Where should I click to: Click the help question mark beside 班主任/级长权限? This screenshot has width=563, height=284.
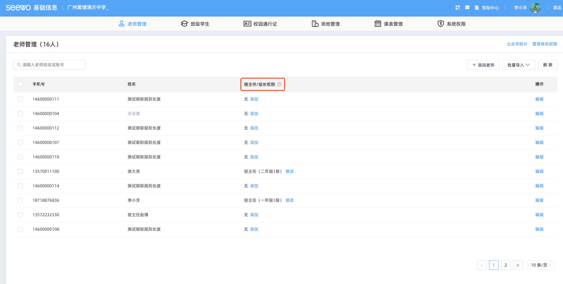tap(279, 84)
